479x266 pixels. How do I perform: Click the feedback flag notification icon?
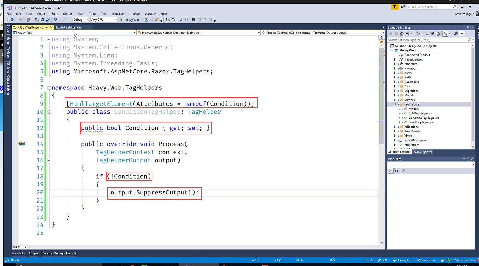pos(395,7)
